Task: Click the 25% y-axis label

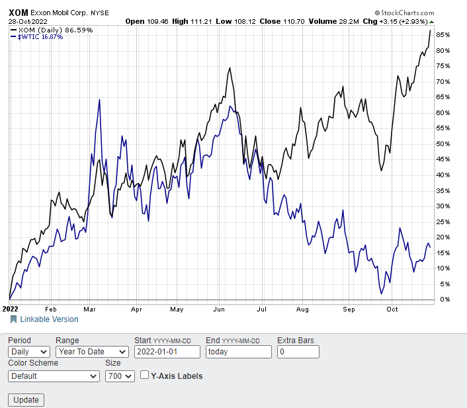Action: [443, 222]
